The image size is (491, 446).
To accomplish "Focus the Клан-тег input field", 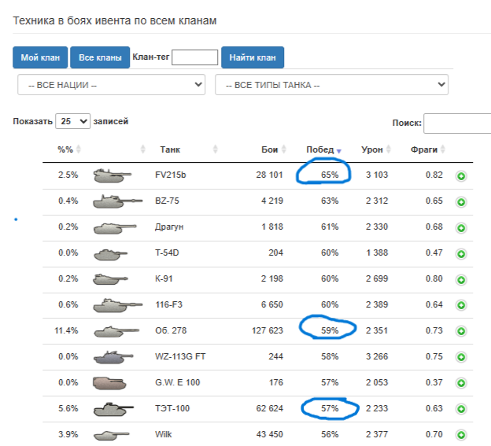I will [x=194, y=57].
